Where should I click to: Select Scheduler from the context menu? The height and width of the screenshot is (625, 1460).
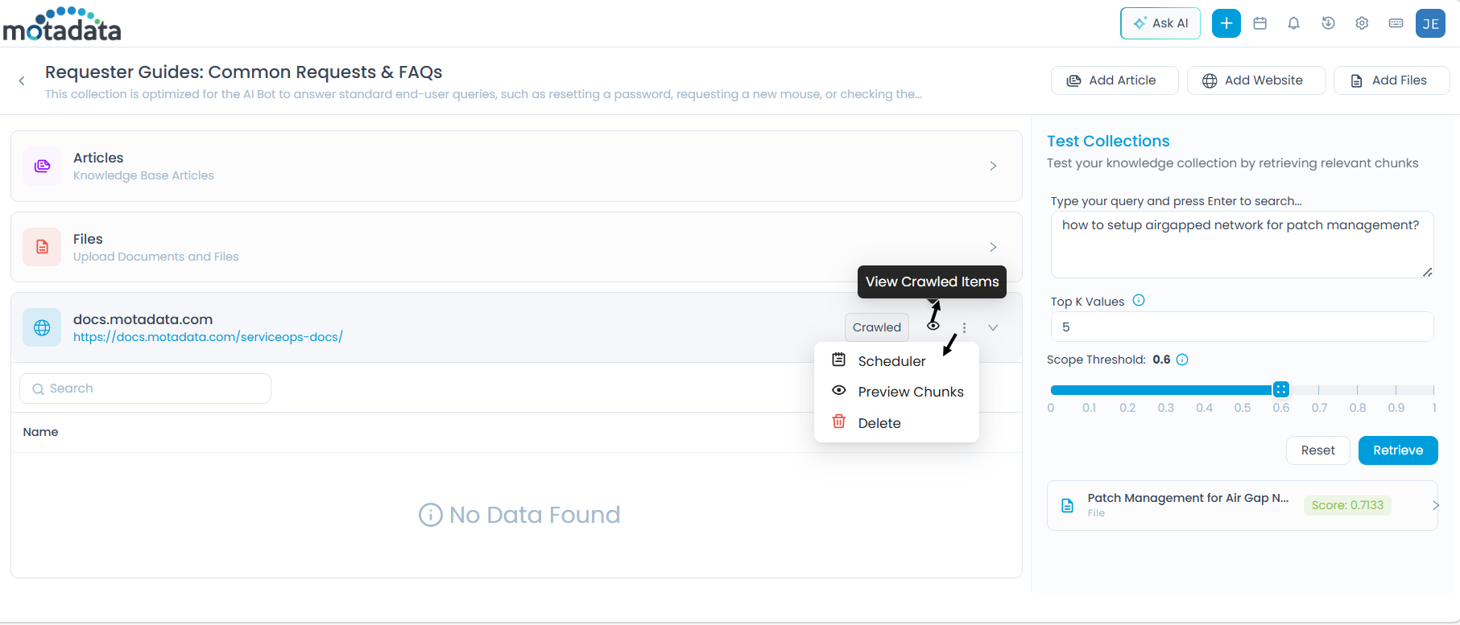click(891, 361)
